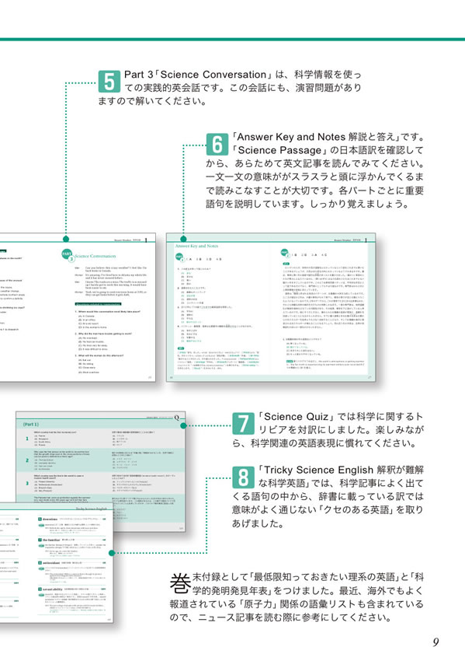
Task: Click the line 'ますので解いてください。'
Action: [152, 101]
